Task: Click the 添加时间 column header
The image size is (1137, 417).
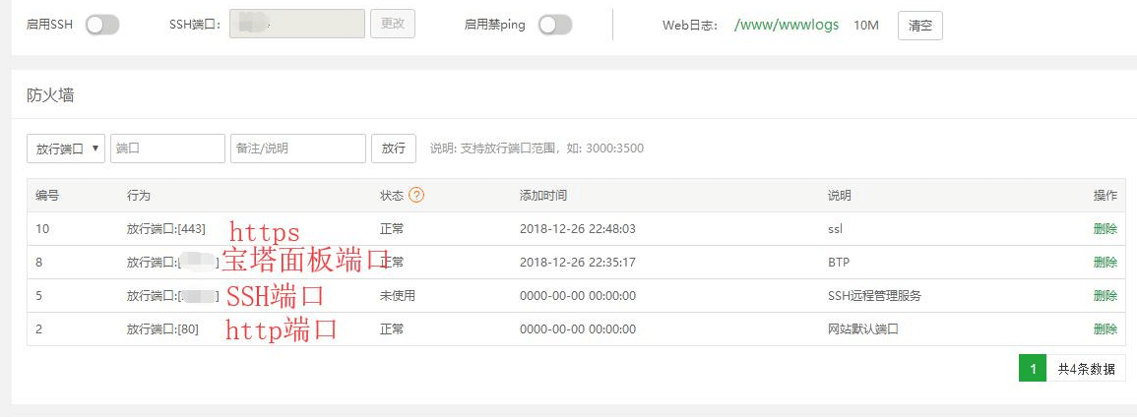Action: (x=542, y=196)
